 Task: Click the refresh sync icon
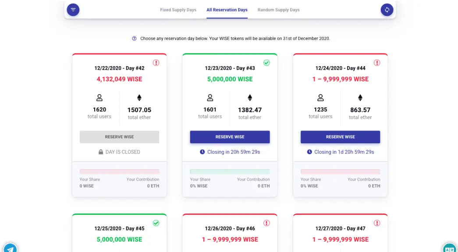(387, 10)
